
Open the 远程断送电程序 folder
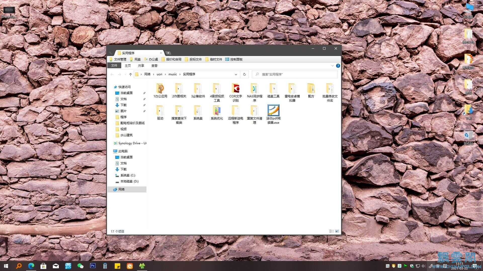coord(236,115)
